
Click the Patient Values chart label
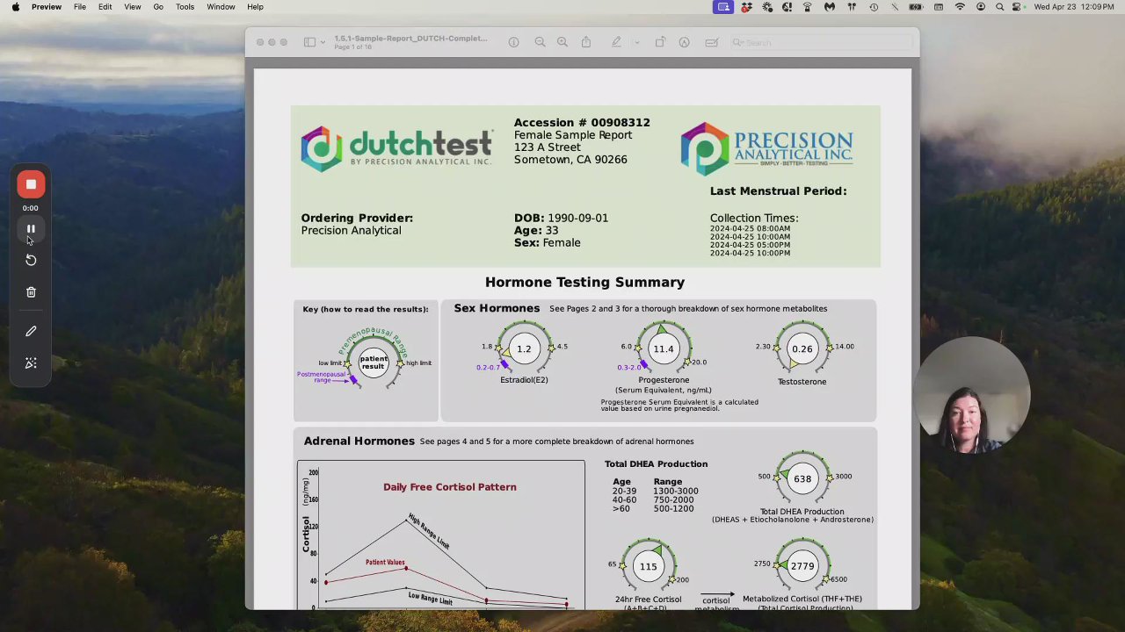click(x=385, y=562)
